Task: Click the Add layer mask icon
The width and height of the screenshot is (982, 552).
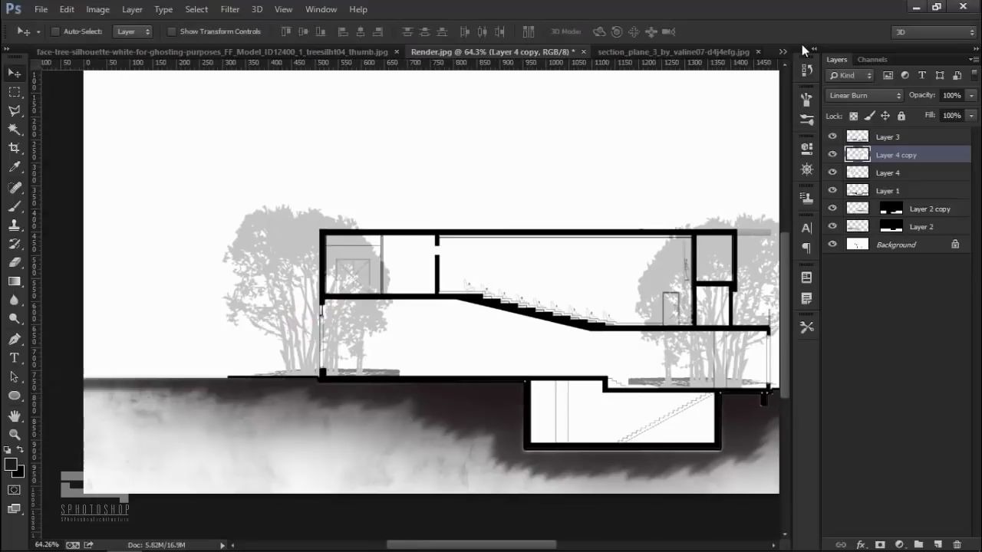Action: (880, 544)
